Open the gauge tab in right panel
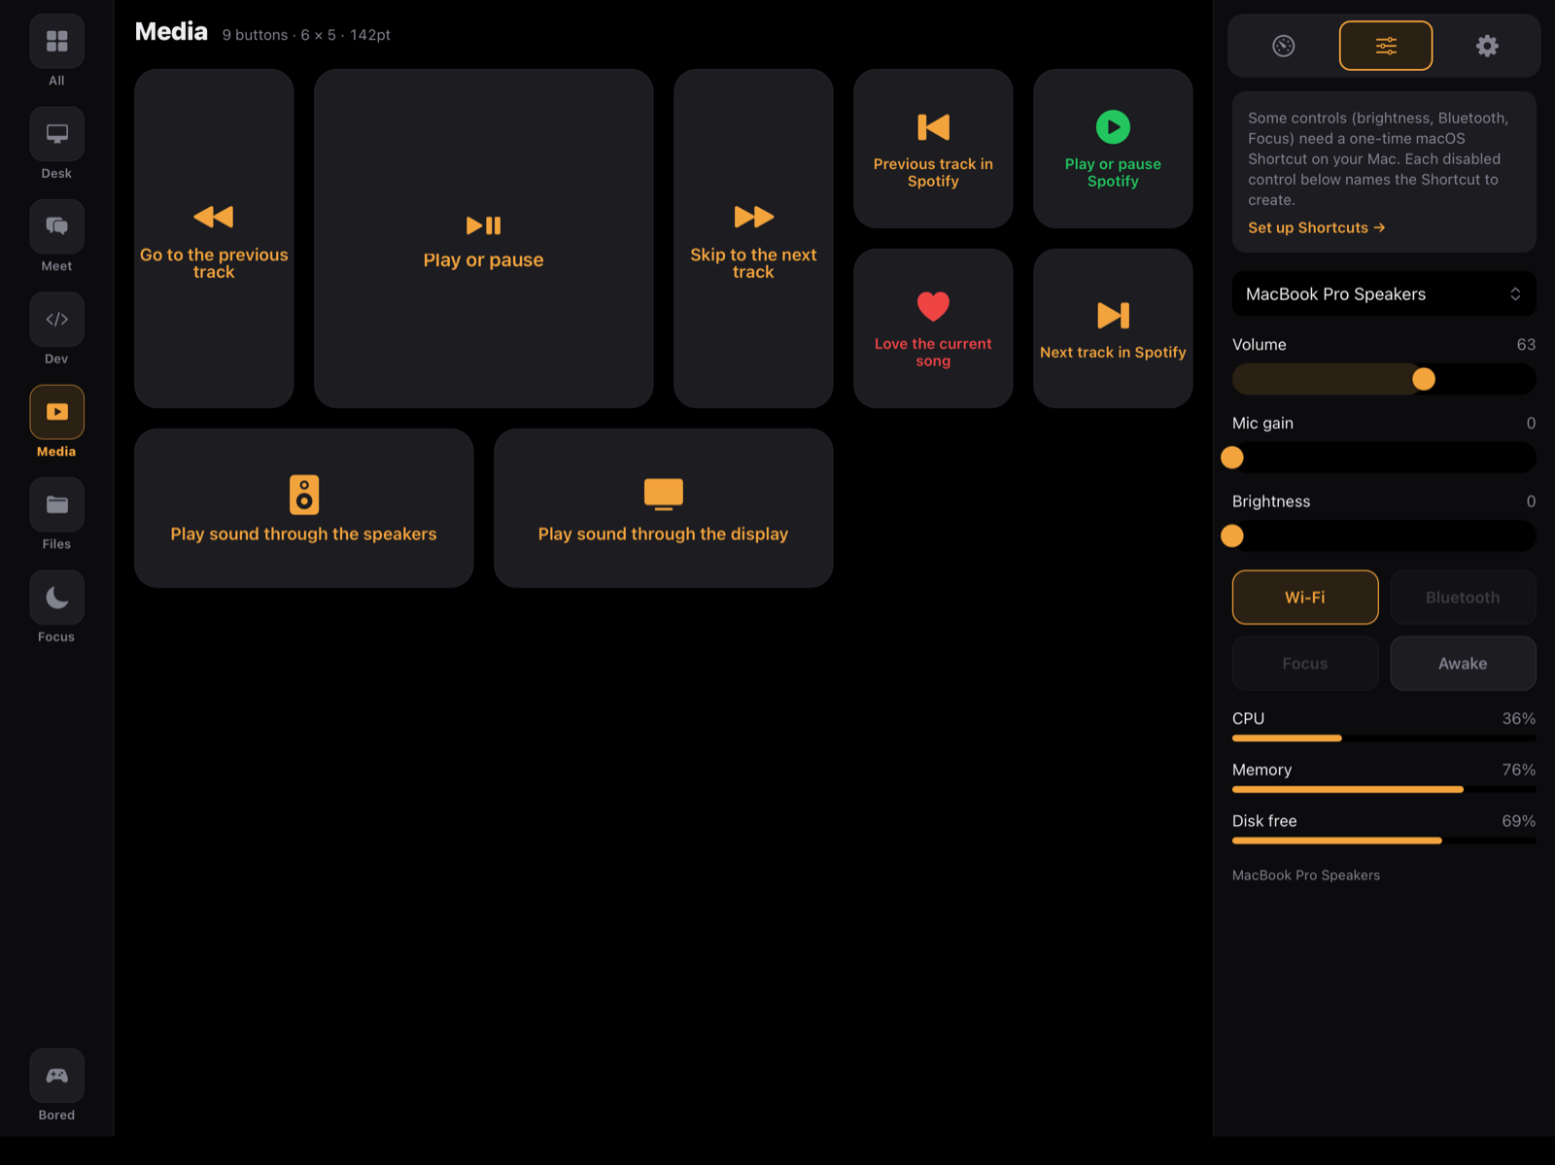The width and height of the screenshot is (1555, 1165). tap(1284, 46)
